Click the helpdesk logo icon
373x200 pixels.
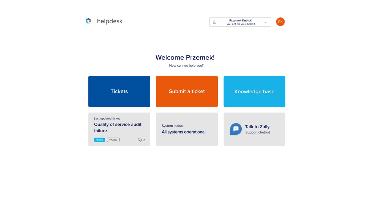tap(88, 21)
